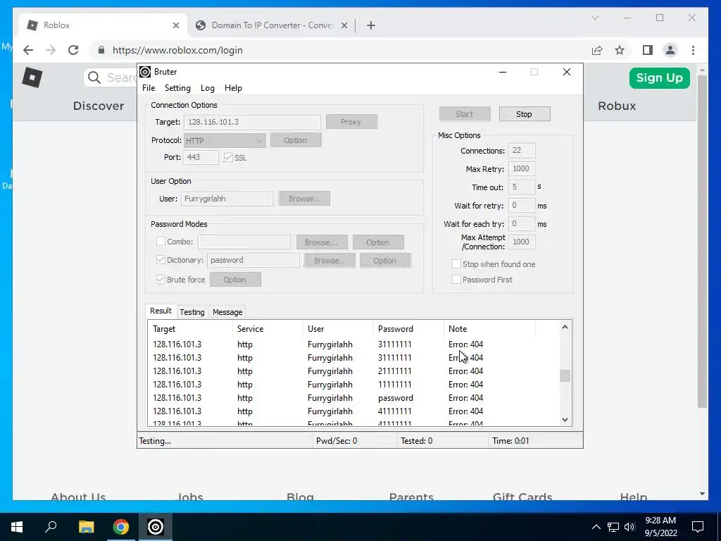
Task: Check Stop when found one
Action: point(456,263)
